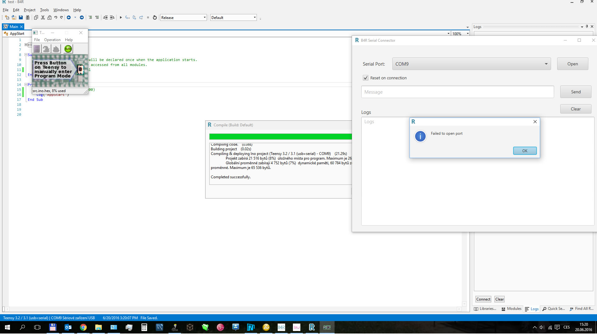Click the Save file toolbar icon
This screenshot has height=336, width=597.
pyautogui.click(x=21, y=17)
